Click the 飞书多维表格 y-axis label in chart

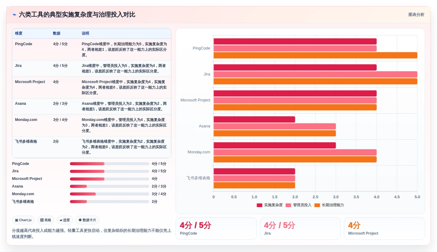pos(198,178)
